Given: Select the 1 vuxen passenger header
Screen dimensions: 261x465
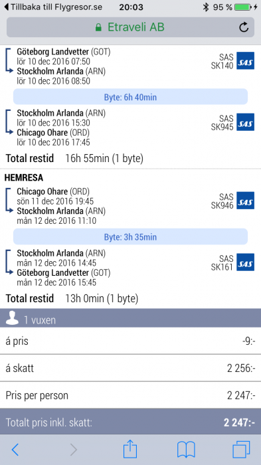Looking at the screenshot, I should tap(130, 318).
